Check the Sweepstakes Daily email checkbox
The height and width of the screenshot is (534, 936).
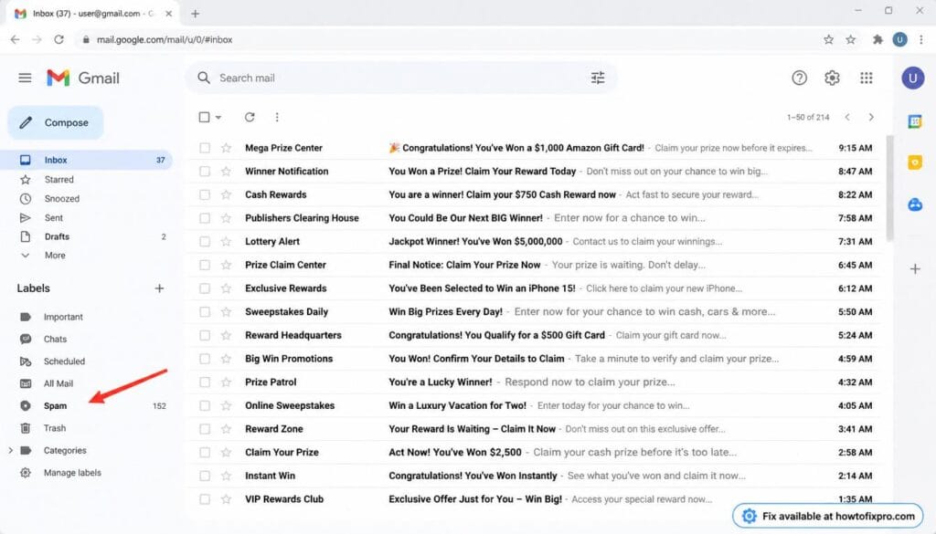tap(205, 311)
